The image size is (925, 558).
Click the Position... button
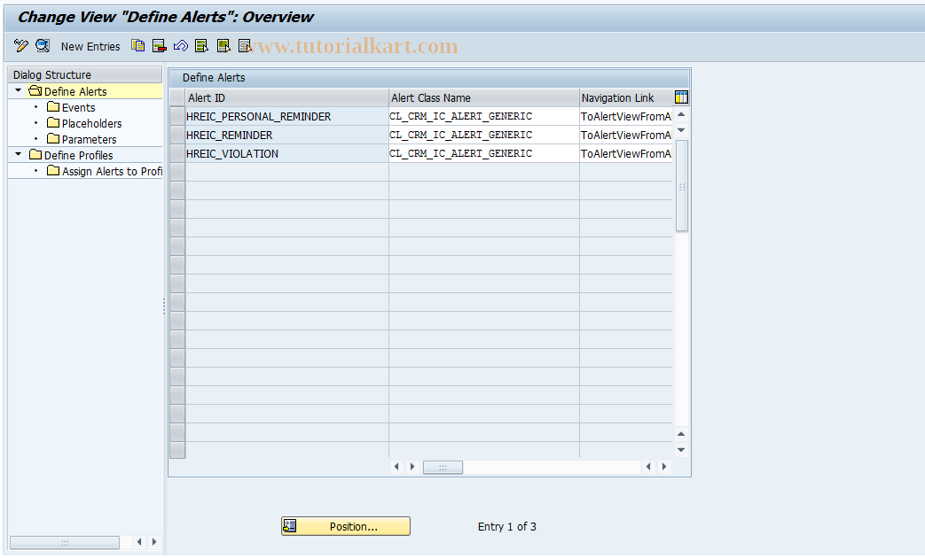(x=346, y=526)
